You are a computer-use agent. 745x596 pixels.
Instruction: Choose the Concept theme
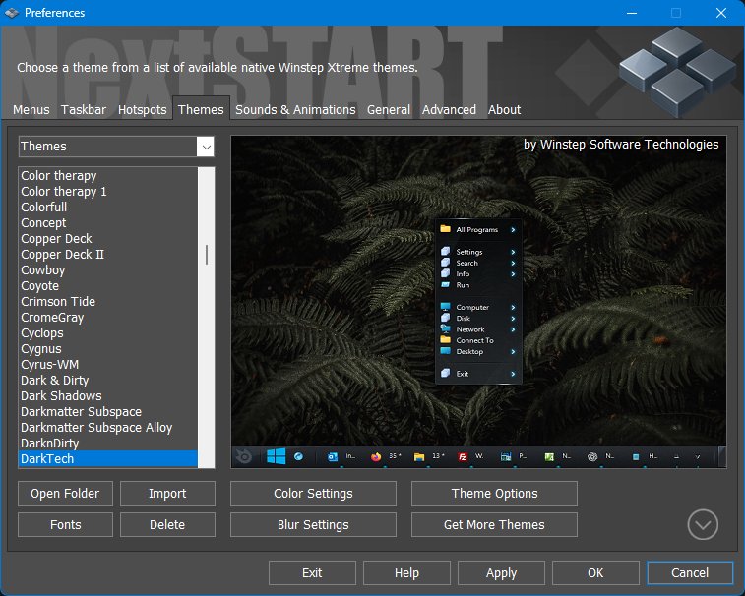[x=108, y=222]
